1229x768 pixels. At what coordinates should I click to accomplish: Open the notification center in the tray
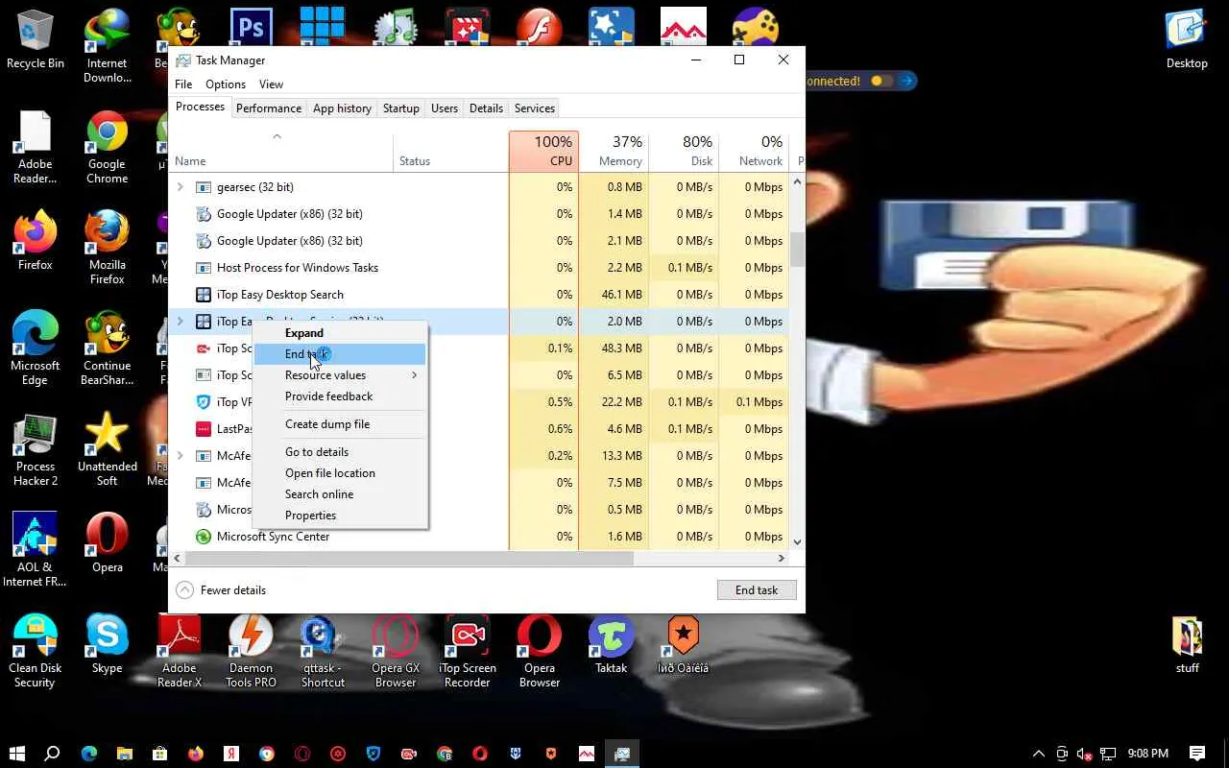click(x=1197, y=754)
